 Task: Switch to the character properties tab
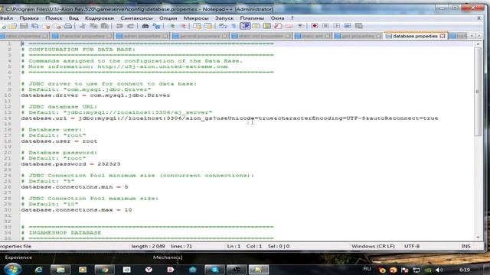82,36
